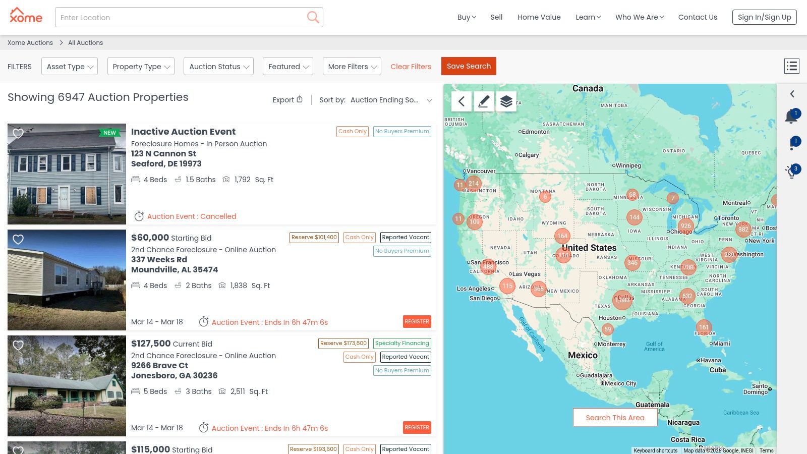This screenshot has width=807, height=454.
Task: Open the Home Value page
Action: pyautogui.click(x=539, y=17)
